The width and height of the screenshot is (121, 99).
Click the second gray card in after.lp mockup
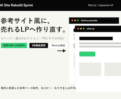pos(113,69)
